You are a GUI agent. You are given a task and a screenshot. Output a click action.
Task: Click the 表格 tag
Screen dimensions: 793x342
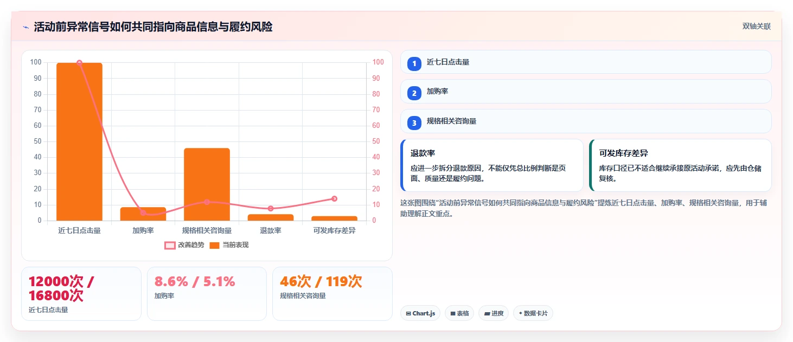pos(459,313)
